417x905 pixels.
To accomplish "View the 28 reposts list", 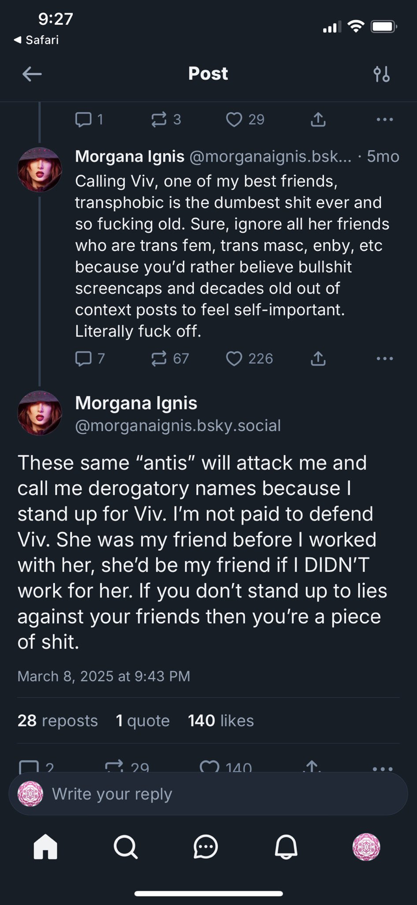I will click(x=57, y=720).
